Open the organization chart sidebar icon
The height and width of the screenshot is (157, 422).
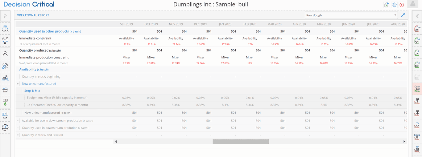click(x=5, y=29)
